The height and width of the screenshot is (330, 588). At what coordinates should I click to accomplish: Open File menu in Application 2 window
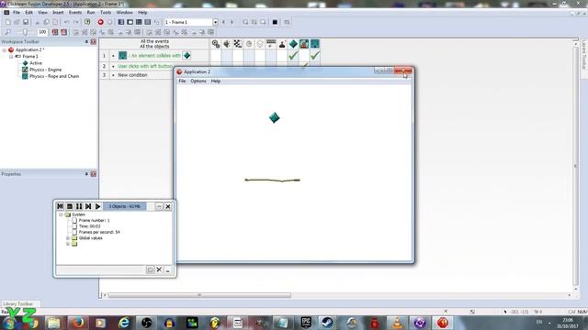182,82
